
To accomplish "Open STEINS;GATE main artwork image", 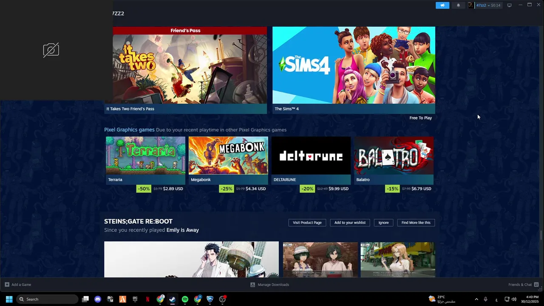I will click(191, 259).
